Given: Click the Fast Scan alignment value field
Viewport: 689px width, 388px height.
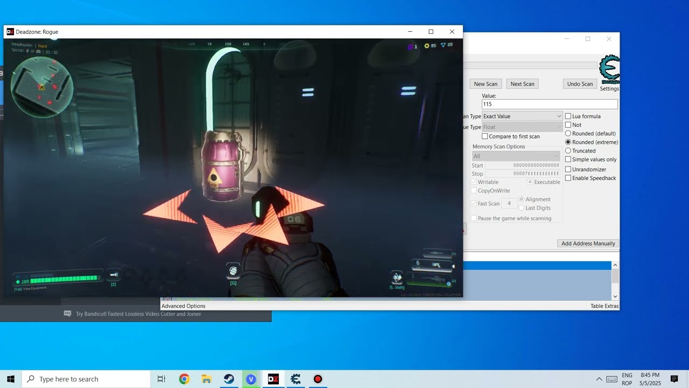Looking at the screenshot, I should [509, 204].
